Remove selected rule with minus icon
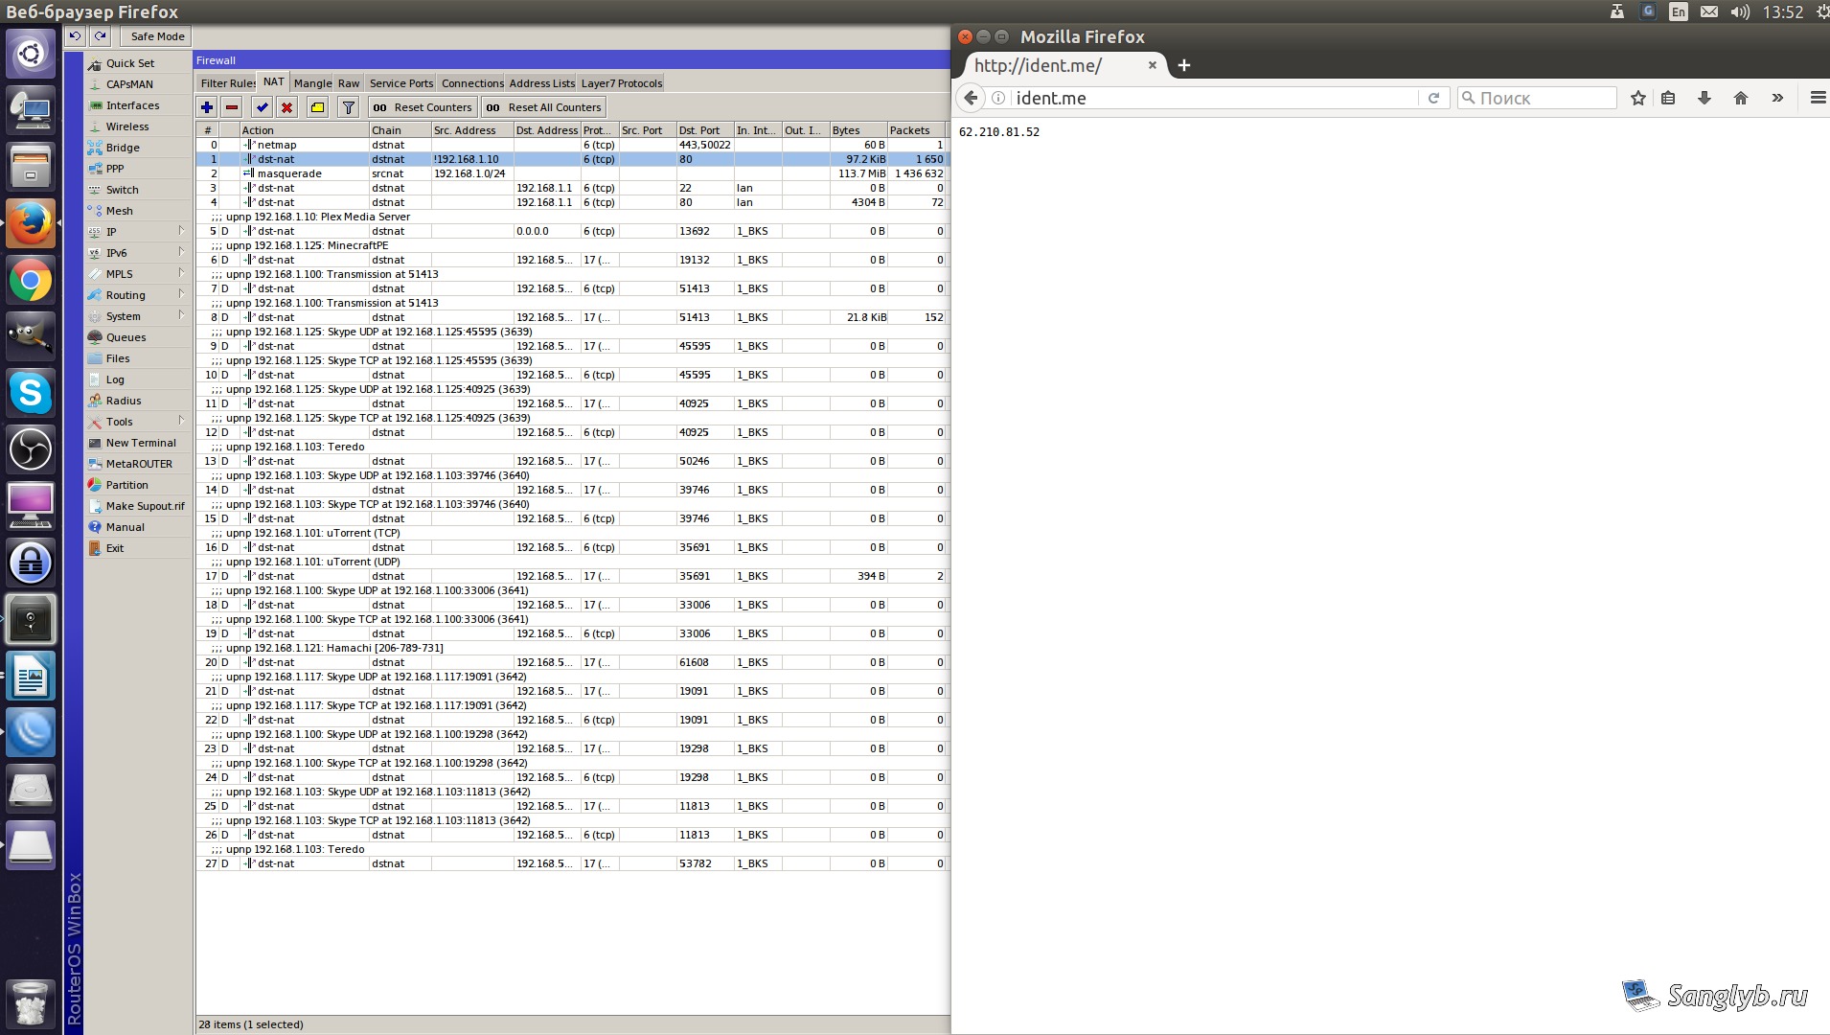The width and height of the screenshot is (1830, 1035). (x=232, y=107)
